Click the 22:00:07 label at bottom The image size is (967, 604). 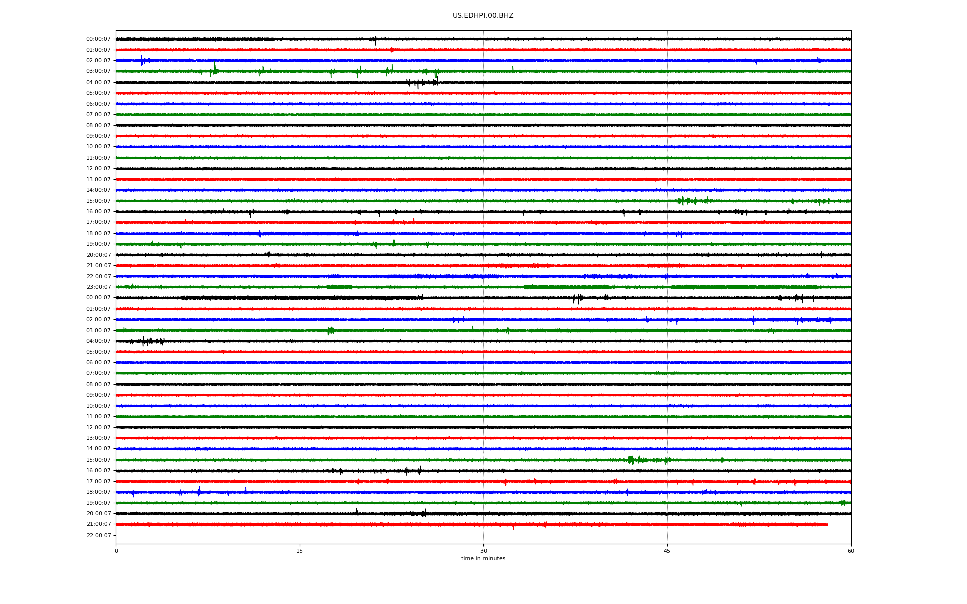point(98,536)
